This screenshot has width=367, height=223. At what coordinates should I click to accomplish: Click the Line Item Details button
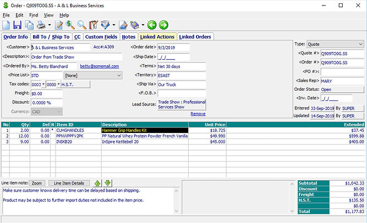point(69,183)
